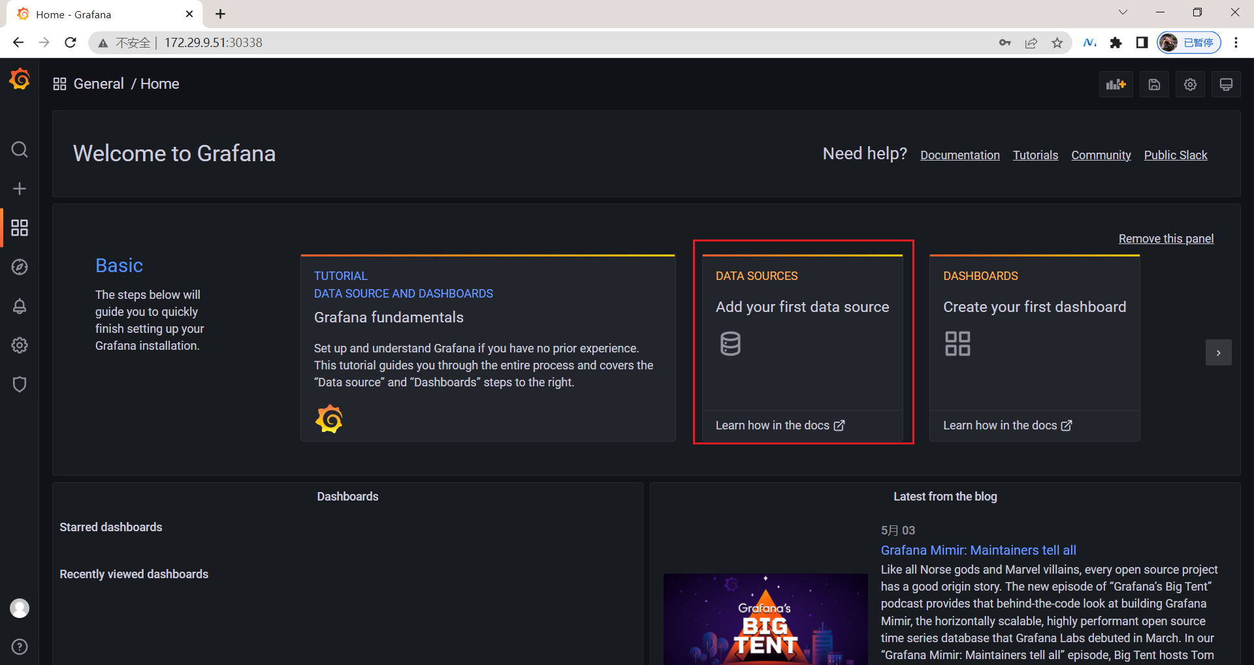
Task: Open the browser extensions puzzle icon
Action: click(x=1116, y=43)
